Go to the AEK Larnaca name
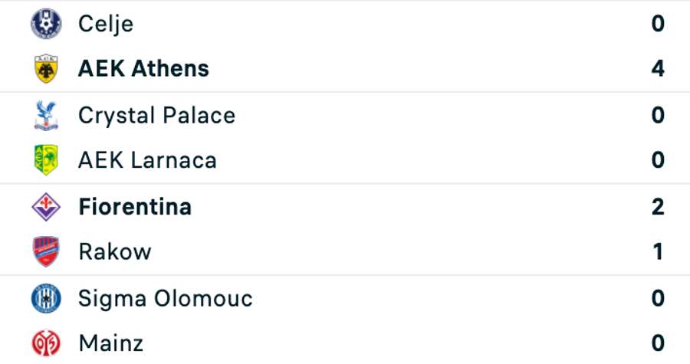The height and width of the screenshot is (364, 690). click(x=147, y=160)
